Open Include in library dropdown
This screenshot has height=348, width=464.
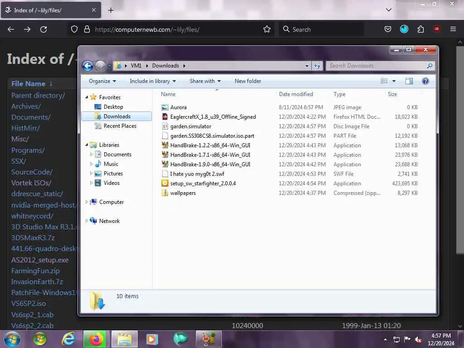[x=153, y=81]
